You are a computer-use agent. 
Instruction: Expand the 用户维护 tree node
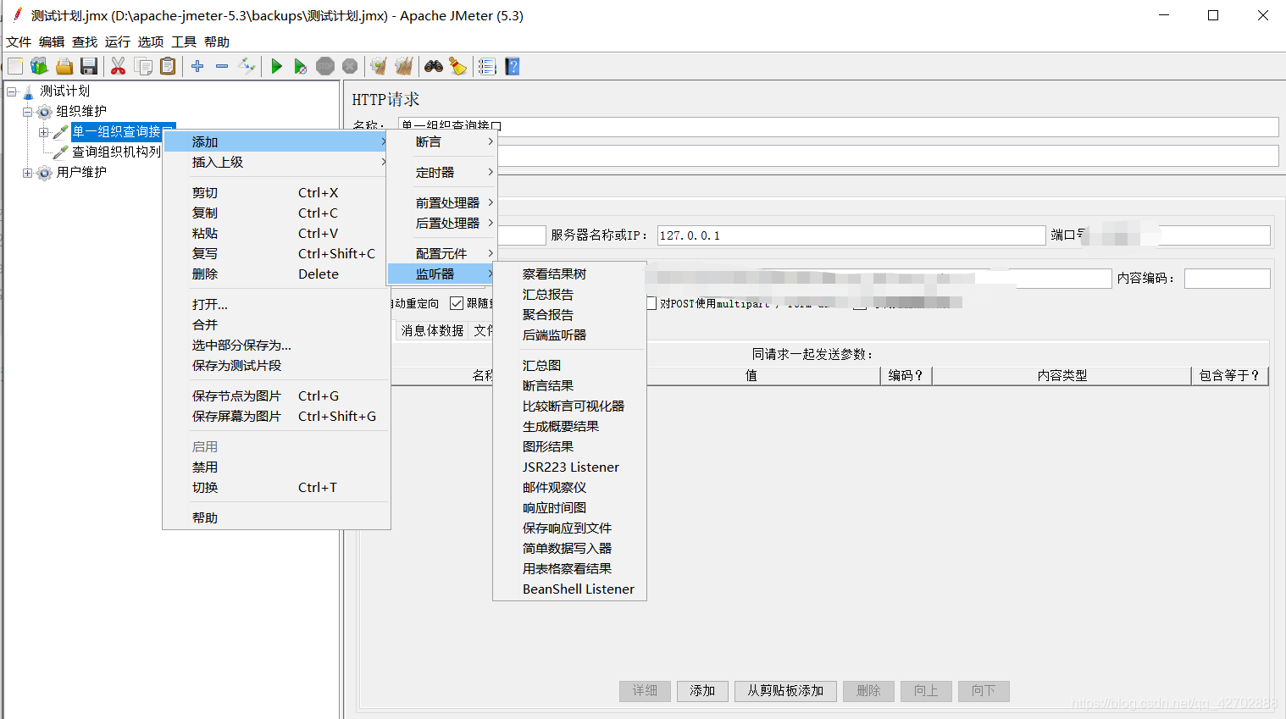tap(26, 173)
